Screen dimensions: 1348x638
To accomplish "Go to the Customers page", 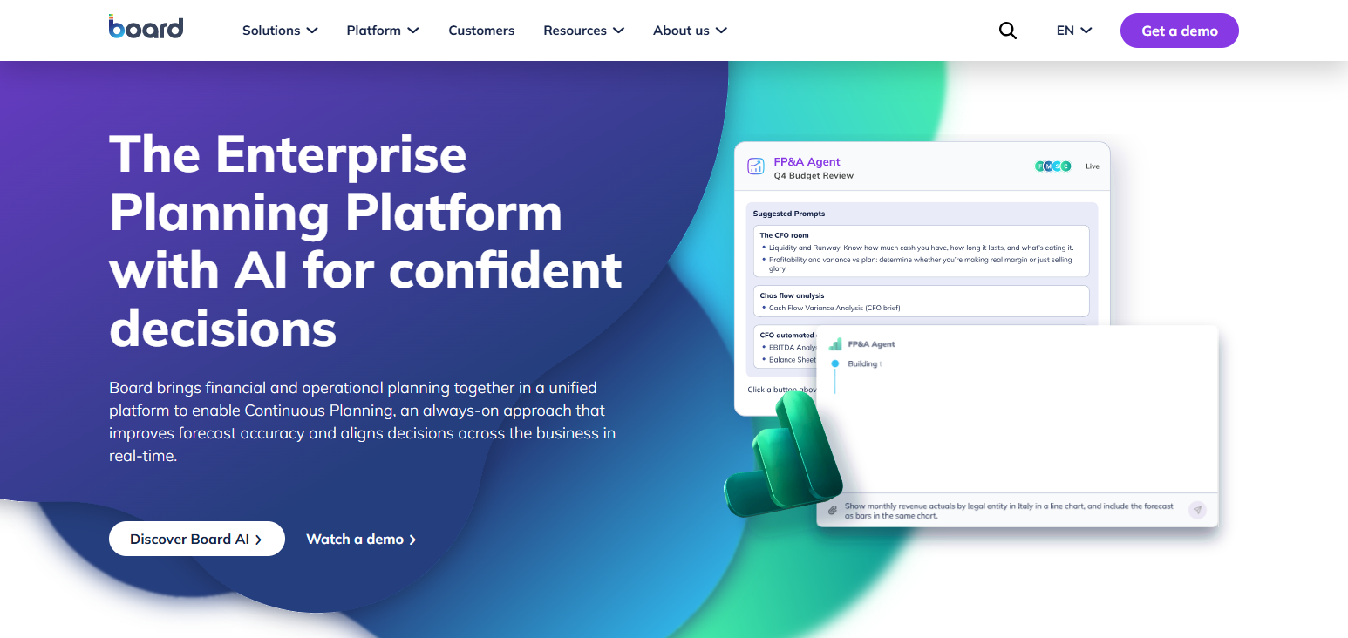I will point(481,31).
